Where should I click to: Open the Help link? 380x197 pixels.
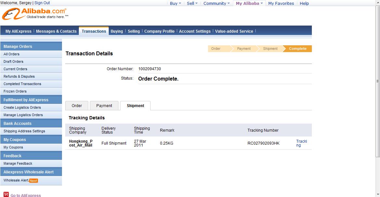tap(304, 3)
